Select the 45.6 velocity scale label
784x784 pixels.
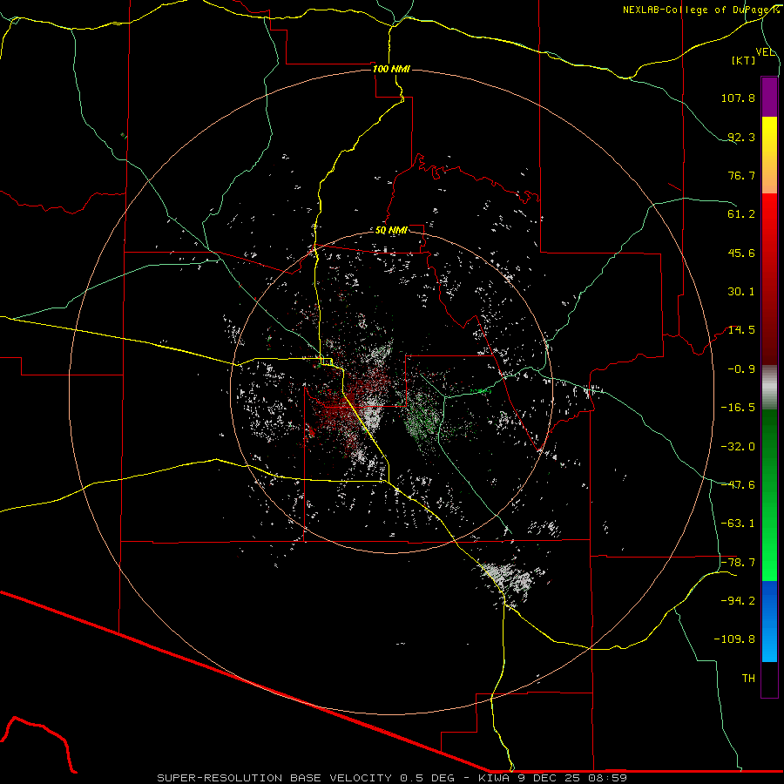click(x=741, y=253)
